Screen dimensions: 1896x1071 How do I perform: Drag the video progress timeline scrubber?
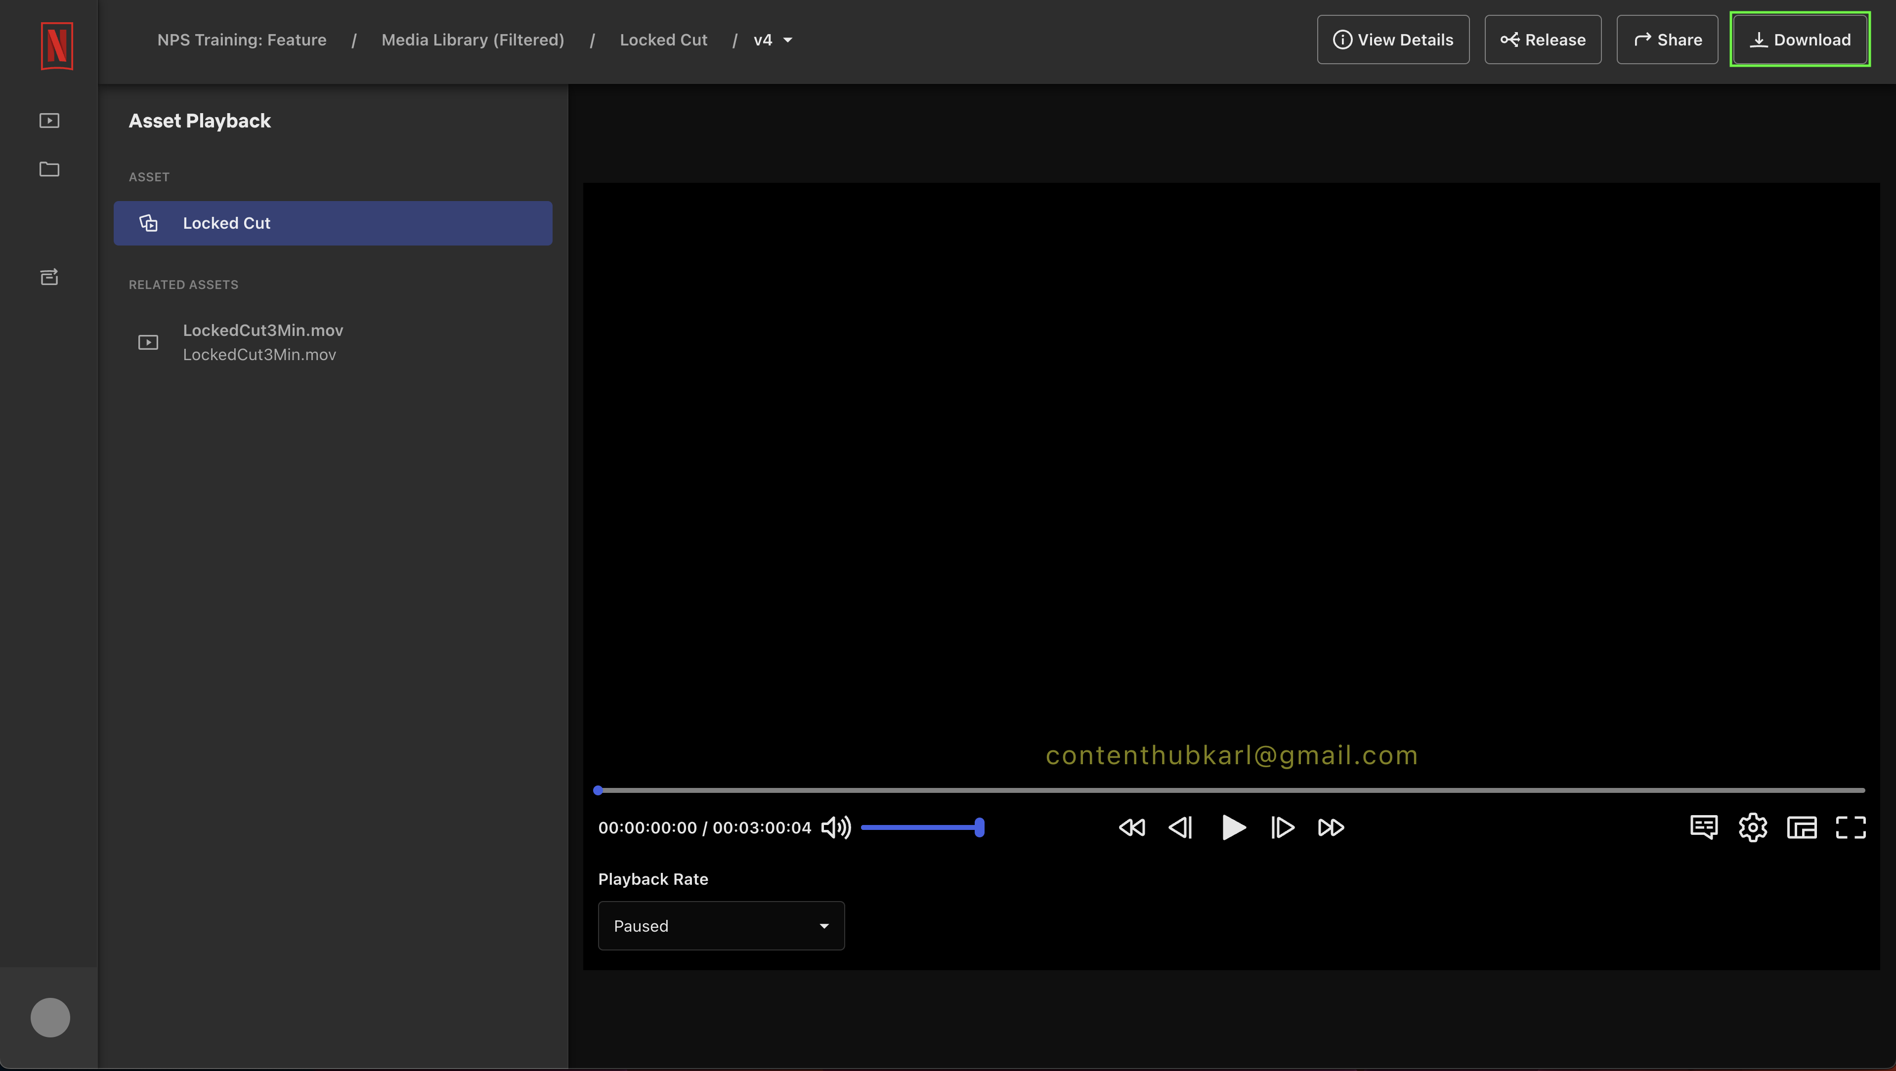(x=598, y=790)
